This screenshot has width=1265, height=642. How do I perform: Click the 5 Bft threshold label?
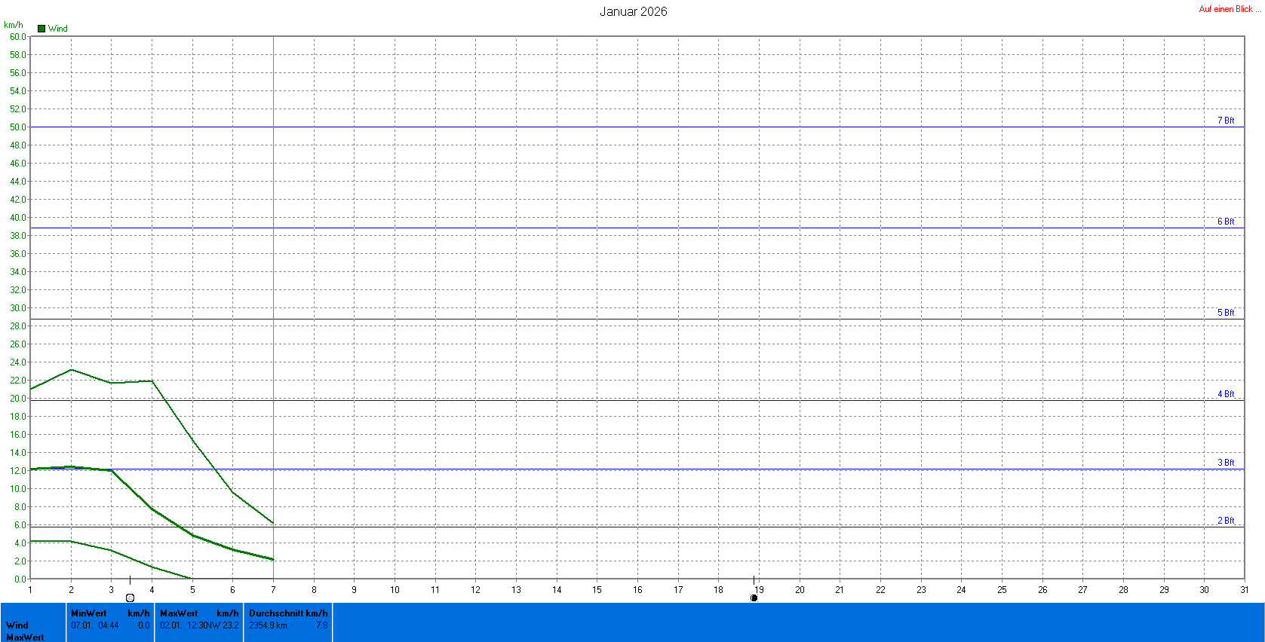click(1225, 313)
